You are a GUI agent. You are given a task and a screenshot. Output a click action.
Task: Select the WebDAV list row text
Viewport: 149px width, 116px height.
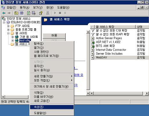tap(101, 58)
